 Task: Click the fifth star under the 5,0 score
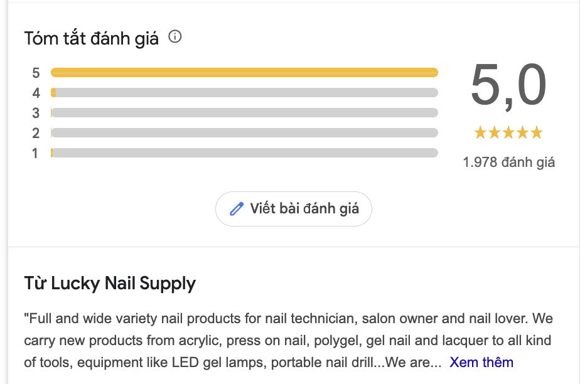[537, 132]
